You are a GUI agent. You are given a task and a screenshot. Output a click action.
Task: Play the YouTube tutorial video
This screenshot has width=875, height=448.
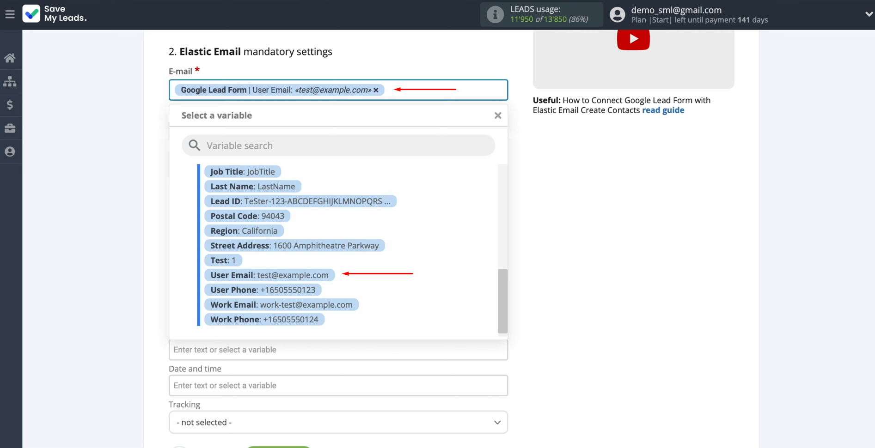pyautogui.click(x=633, y=39)
